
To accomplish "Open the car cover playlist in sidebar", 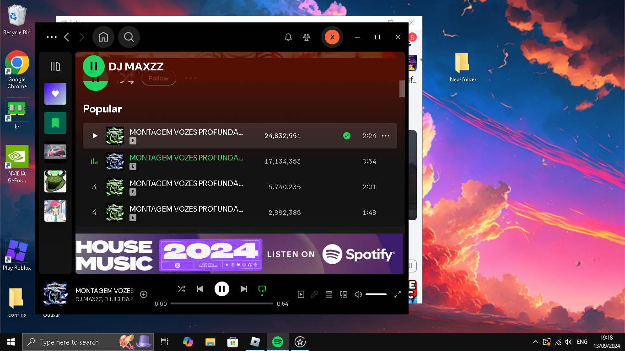I will 55,152.
